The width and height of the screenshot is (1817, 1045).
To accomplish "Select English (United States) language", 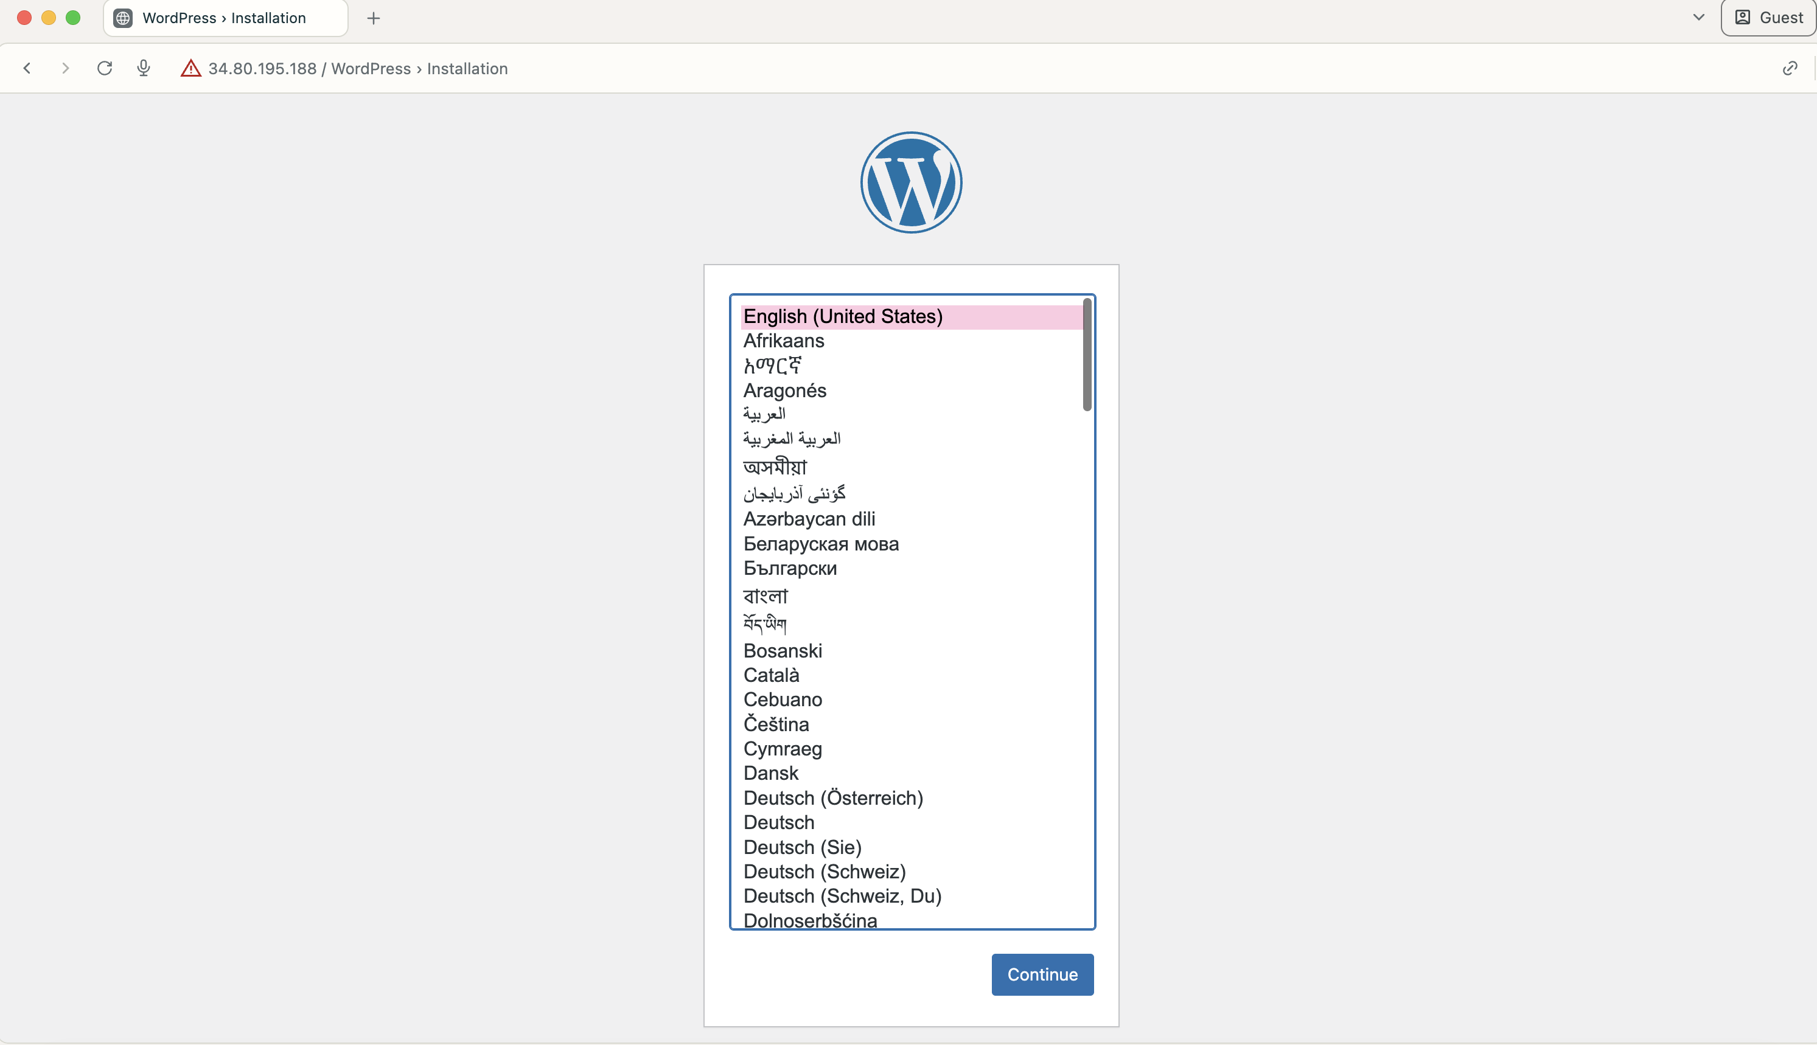I will pos(843,316).
